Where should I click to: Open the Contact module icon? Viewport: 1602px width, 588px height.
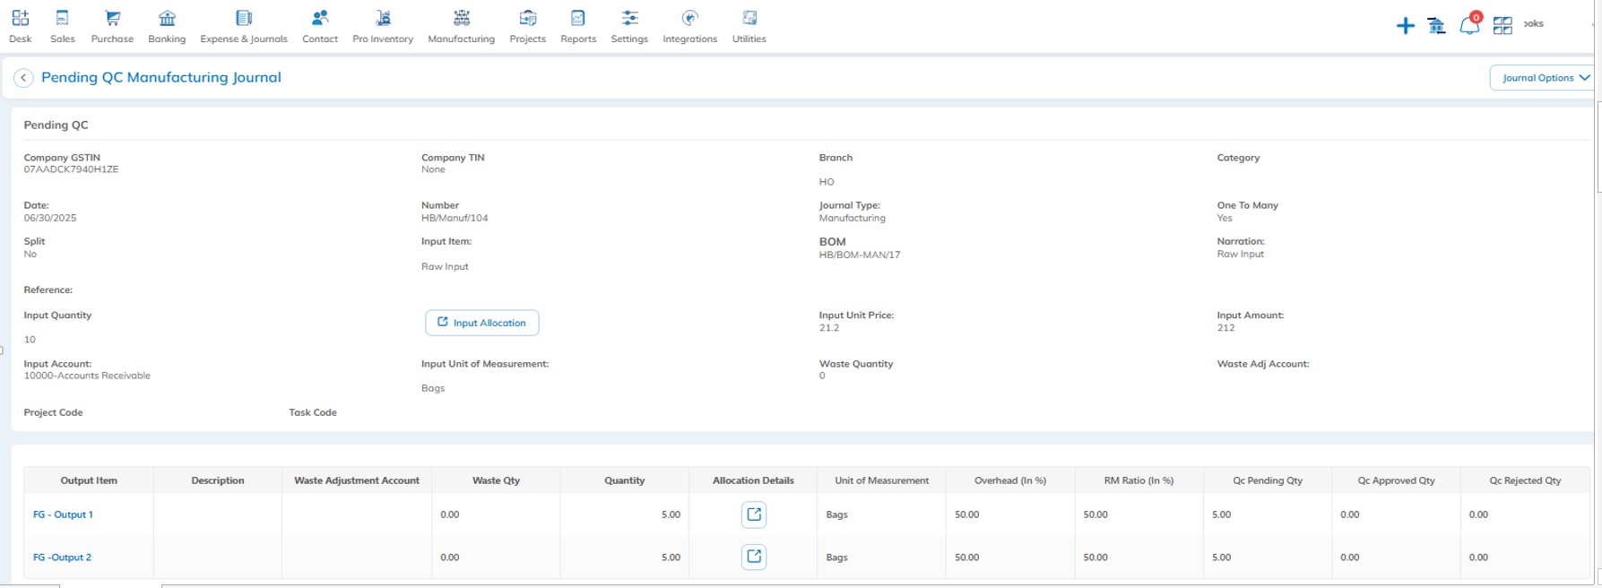[x=320, y=18]
